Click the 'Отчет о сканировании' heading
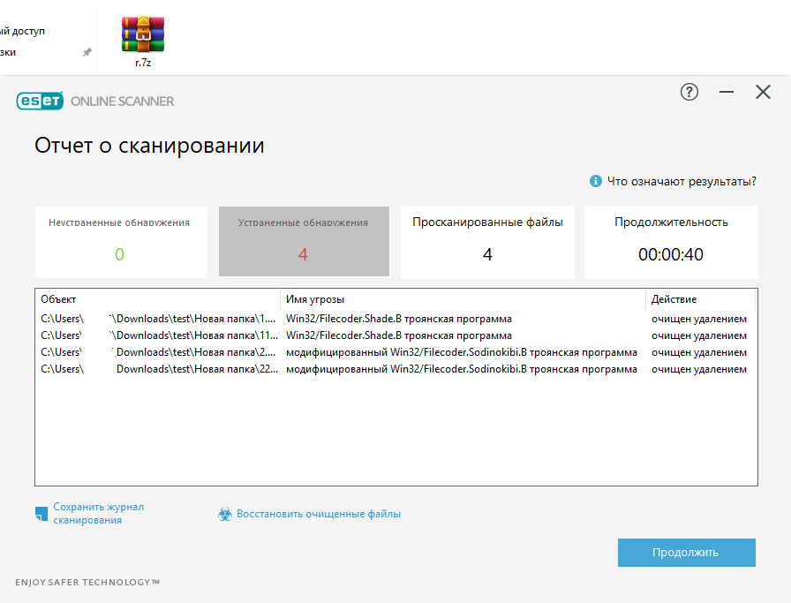This screenshot has width=791, height=603. (149, 146)
